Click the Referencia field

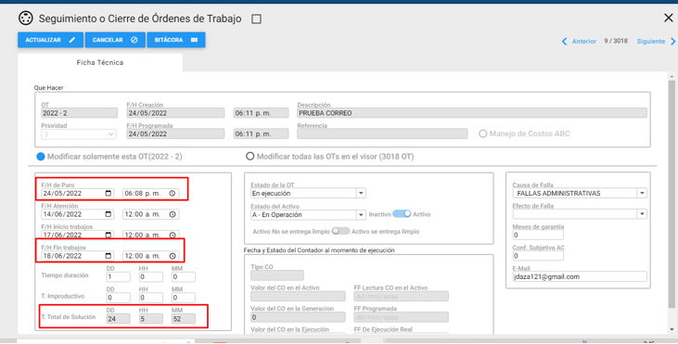(x=382, y=134)
